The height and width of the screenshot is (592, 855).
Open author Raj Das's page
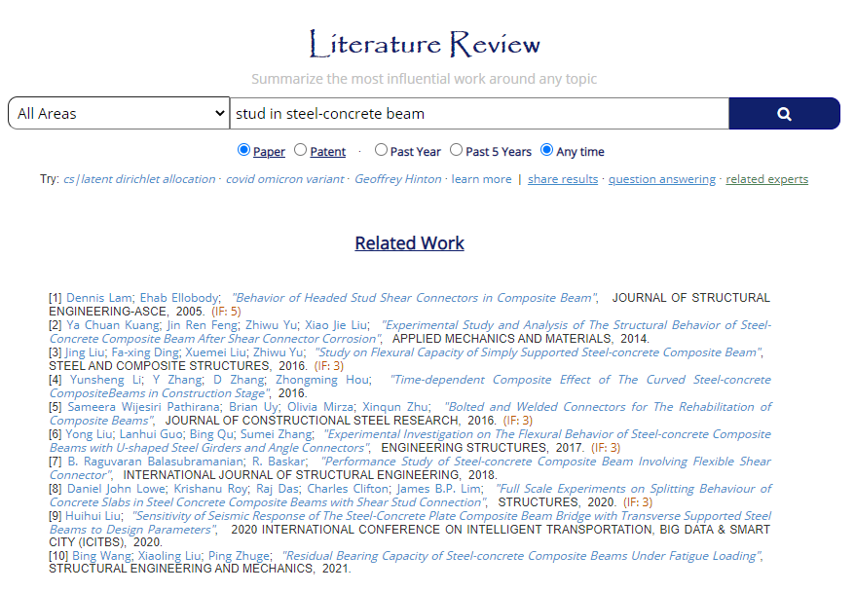[277, 489]
